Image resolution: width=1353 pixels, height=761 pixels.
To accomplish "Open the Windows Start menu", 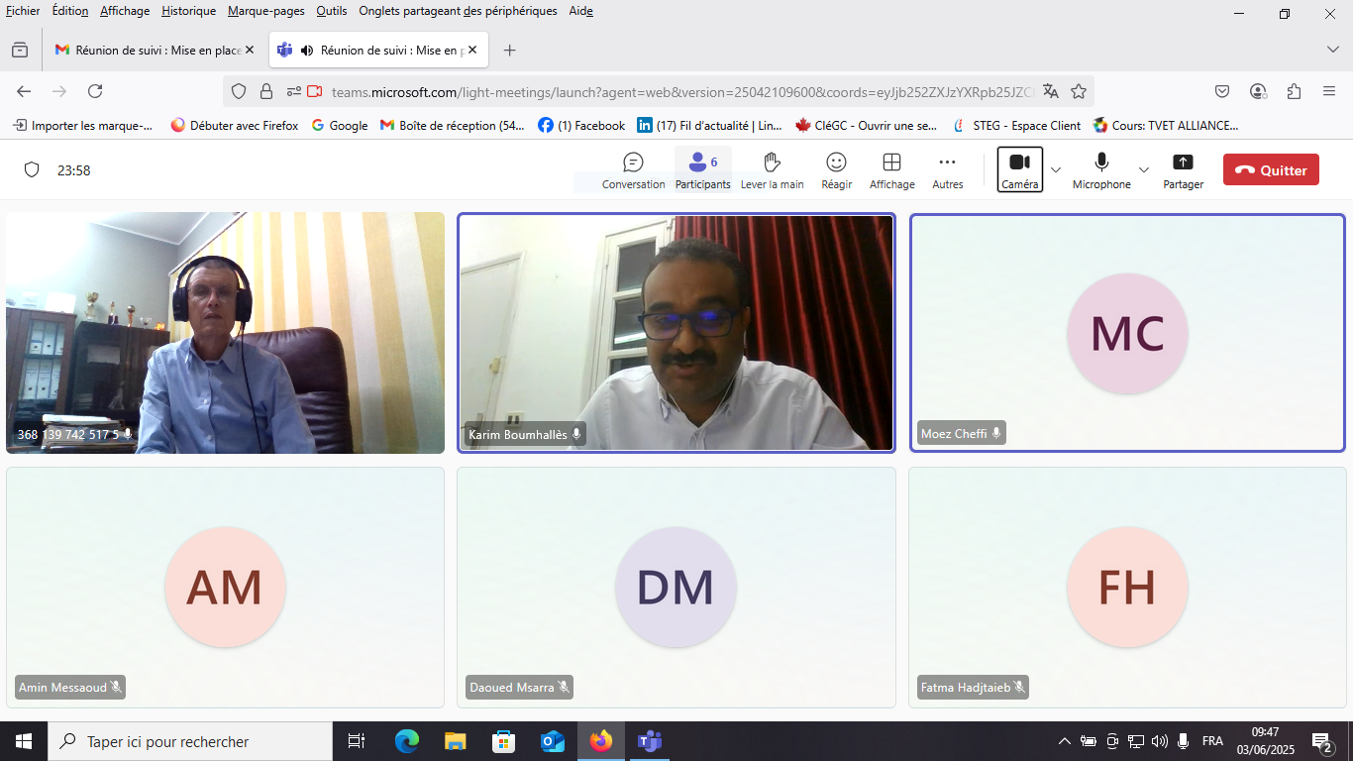I will (24, 741).
